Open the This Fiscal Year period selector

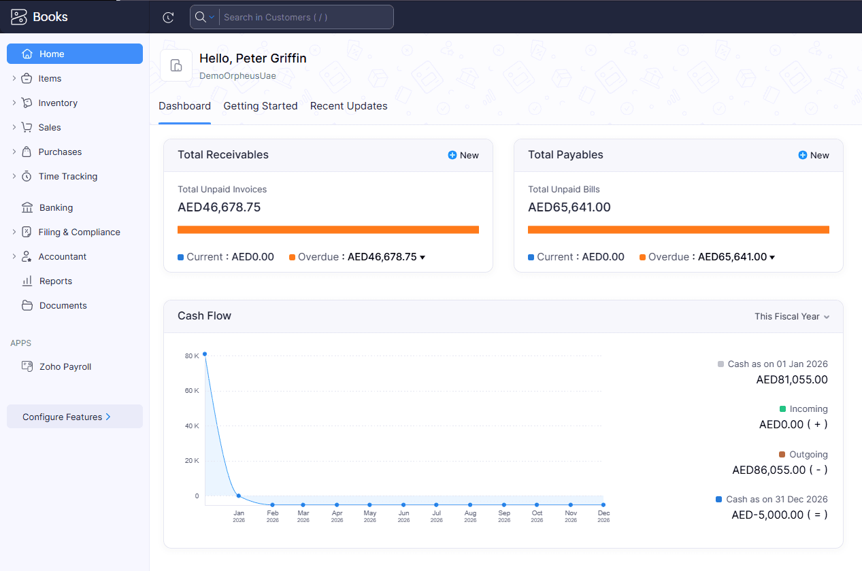(x=791, y=316)
